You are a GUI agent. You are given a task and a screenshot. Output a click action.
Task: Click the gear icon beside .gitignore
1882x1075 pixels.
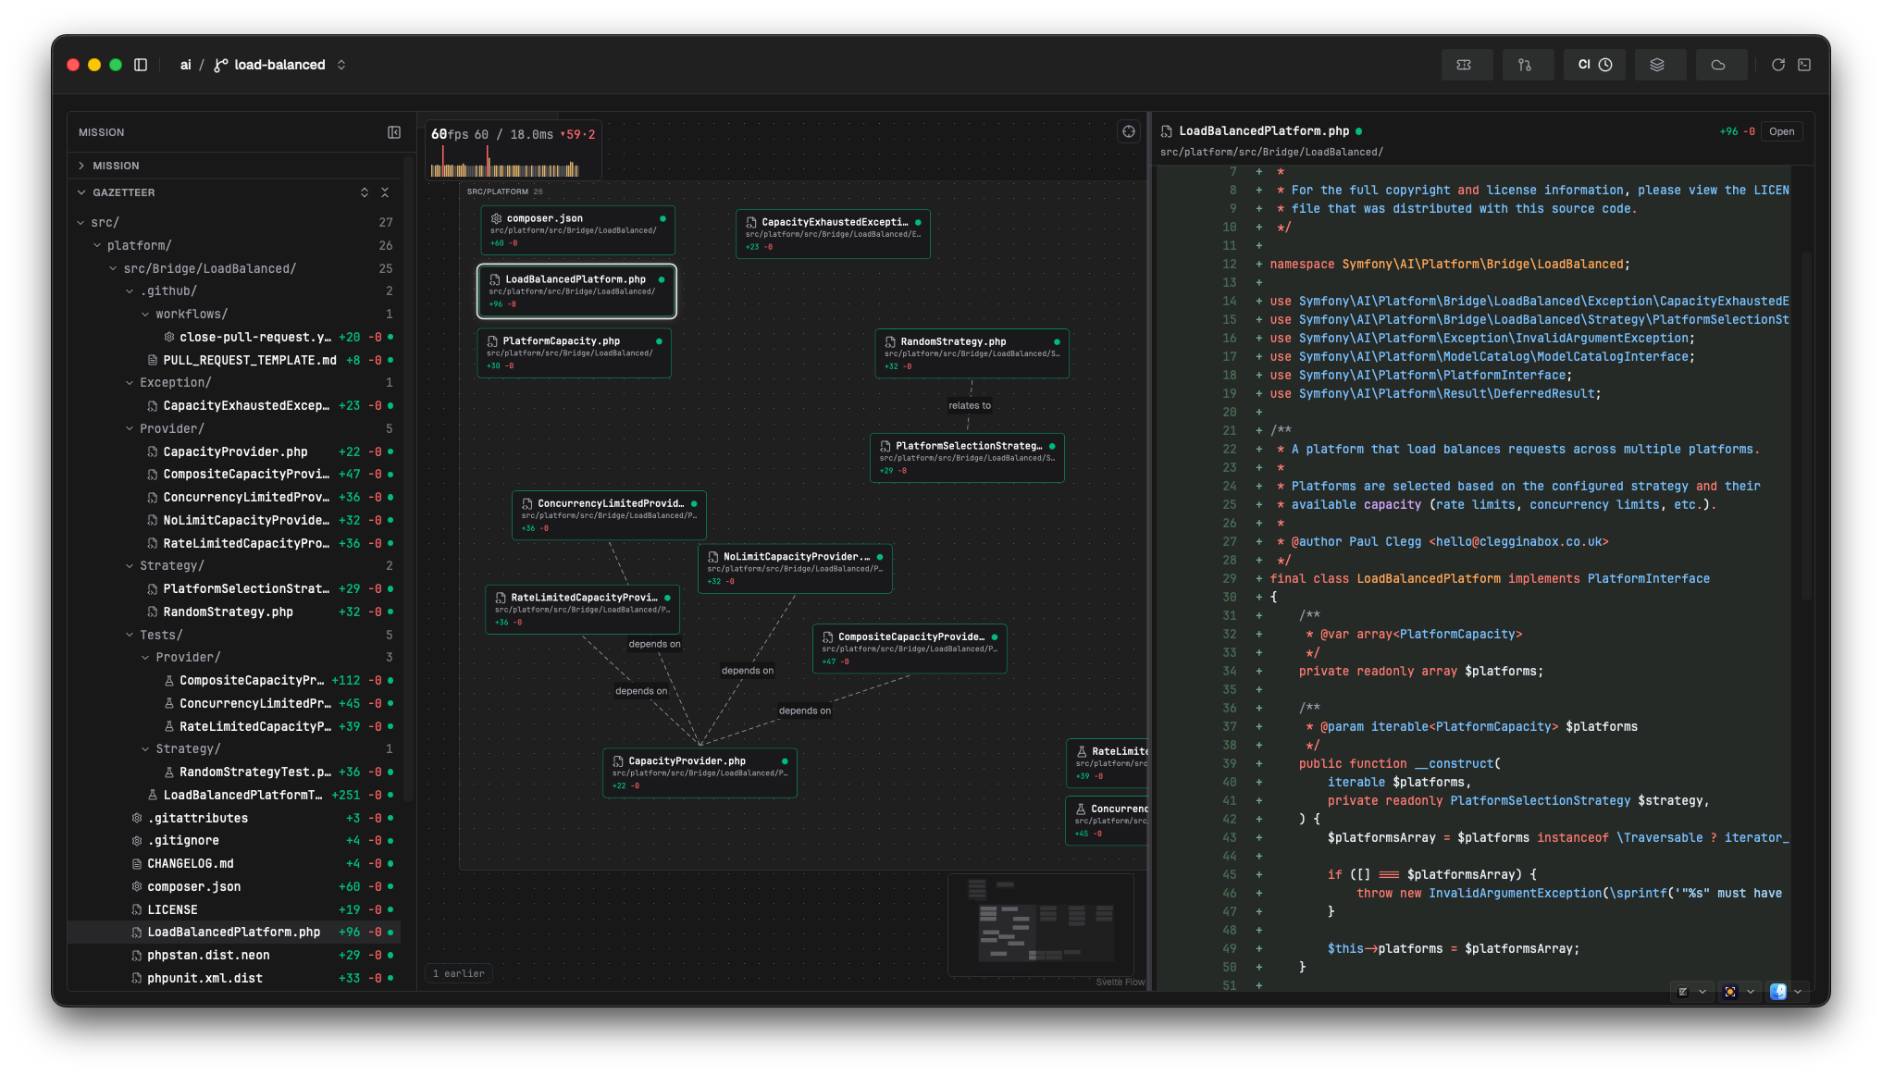pos(137,841)
